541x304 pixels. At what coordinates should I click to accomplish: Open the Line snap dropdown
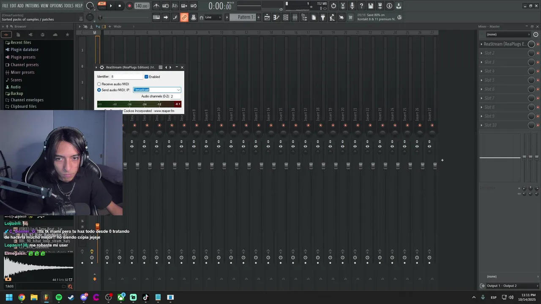tap(213, 17)
